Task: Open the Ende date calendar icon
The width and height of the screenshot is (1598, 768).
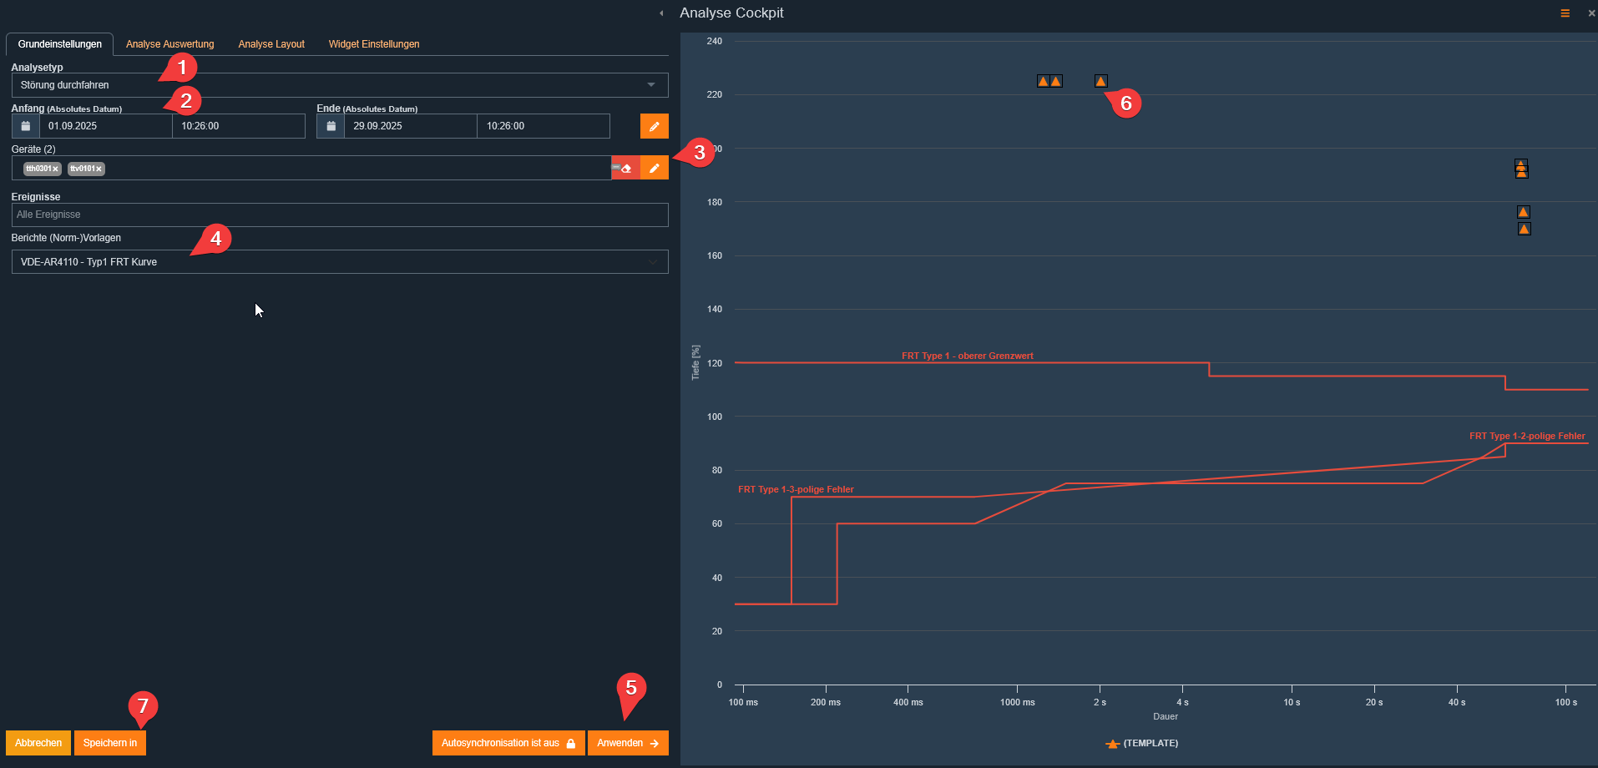Action: 331,126
